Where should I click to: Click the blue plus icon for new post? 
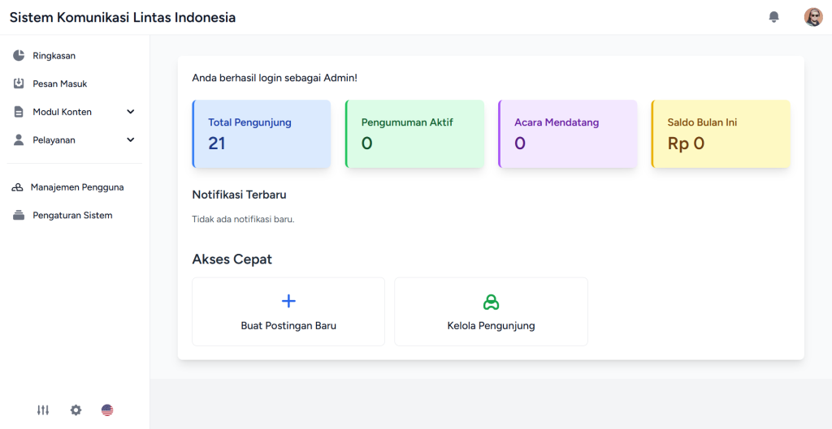pyautogui.click(x=288, y=301)
